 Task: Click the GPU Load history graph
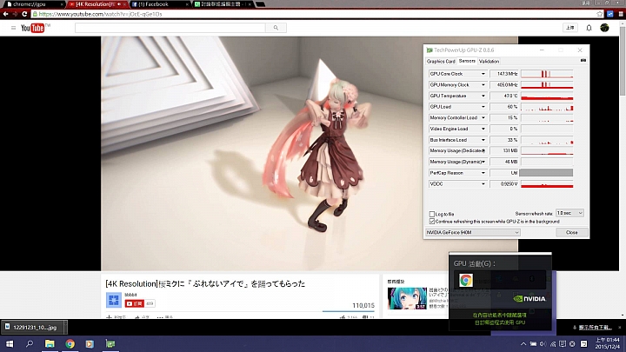point(547,107)
